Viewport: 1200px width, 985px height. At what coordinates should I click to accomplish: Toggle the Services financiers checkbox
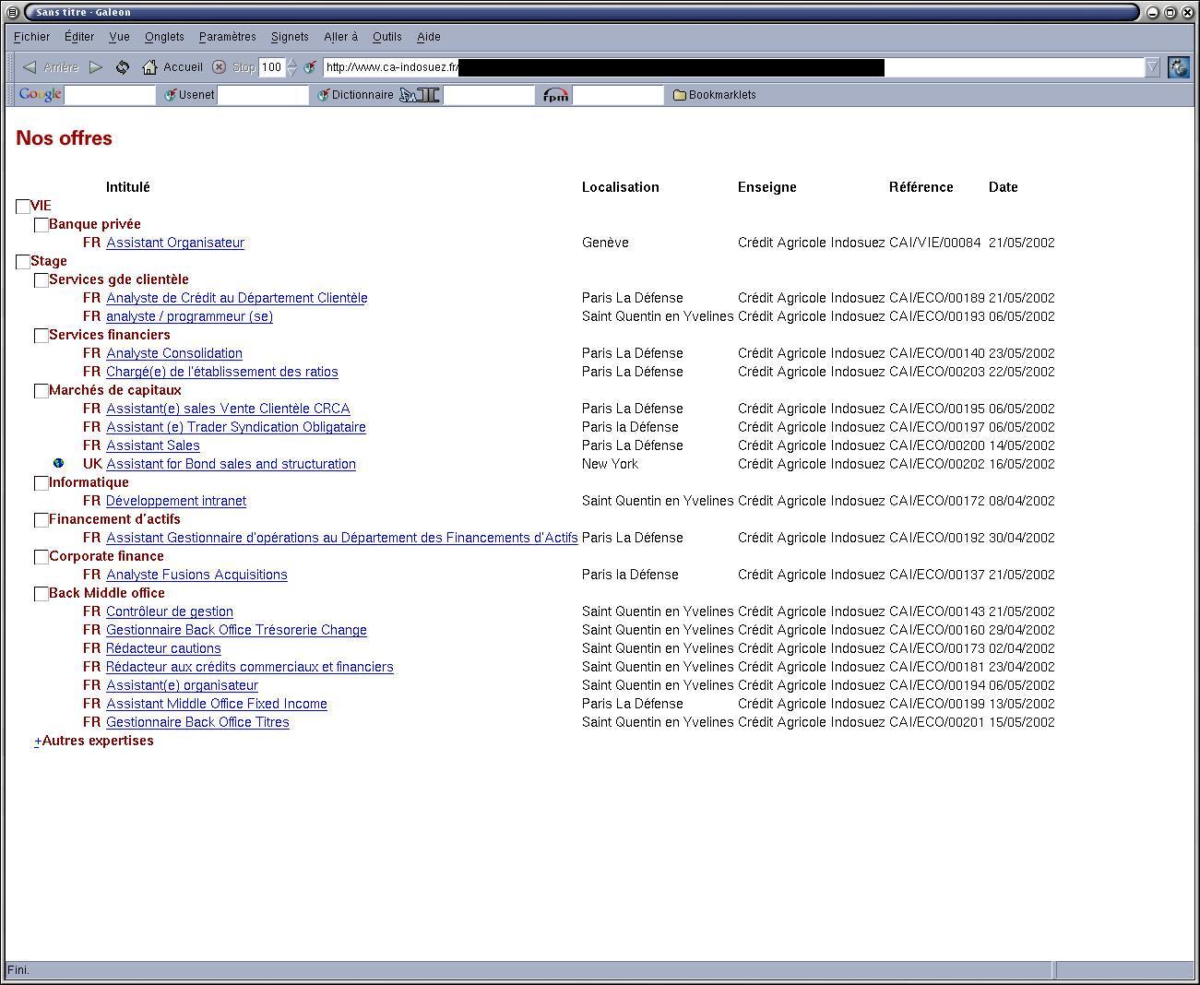[x=42, y=336]
